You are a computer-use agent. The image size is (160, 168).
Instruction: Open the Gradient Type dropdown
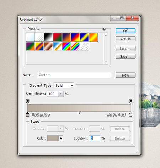[x=64, y=85]
